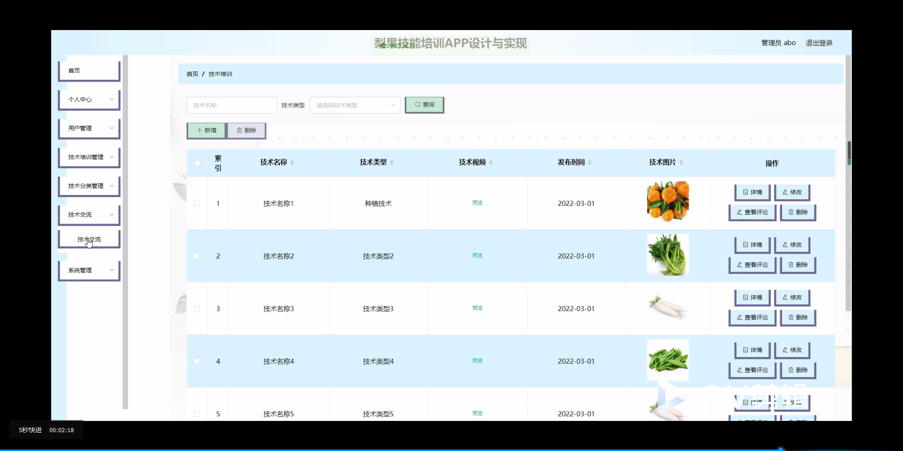Click the search magnifier icon on 查询 button
This screenshot has width=903, height=451.
[418, 105]
